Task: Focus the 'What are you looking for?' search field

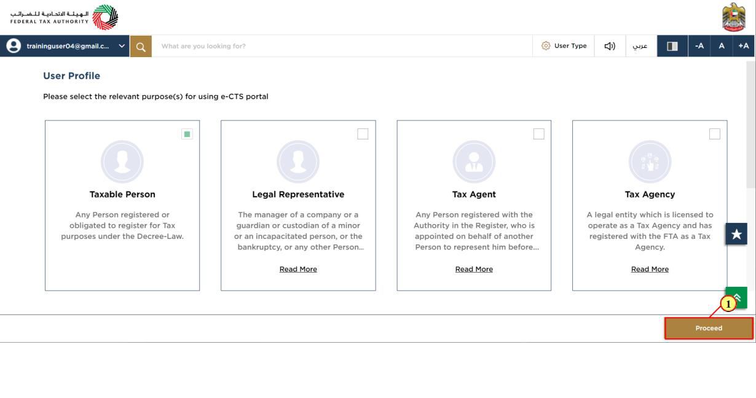Action: [x=342, y=46]
